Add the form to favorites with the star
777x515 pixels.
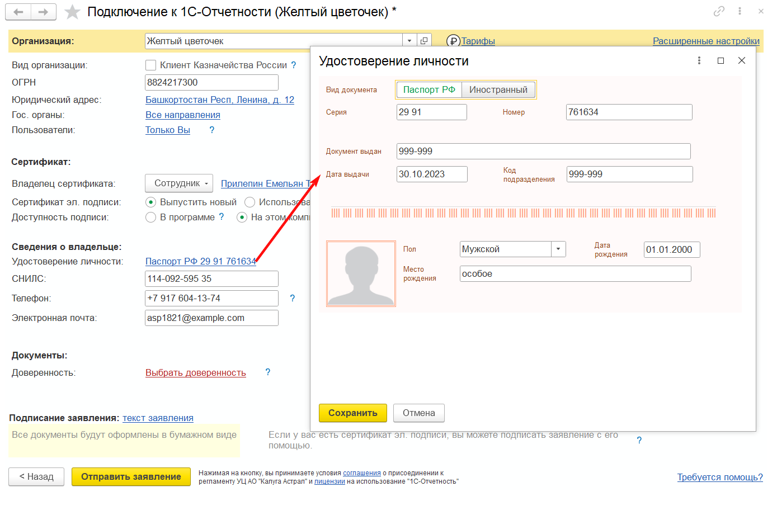pos(73,12)
